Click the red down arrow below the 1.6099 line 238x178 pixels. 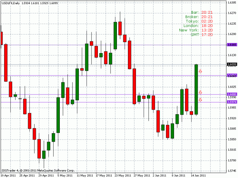200,71
